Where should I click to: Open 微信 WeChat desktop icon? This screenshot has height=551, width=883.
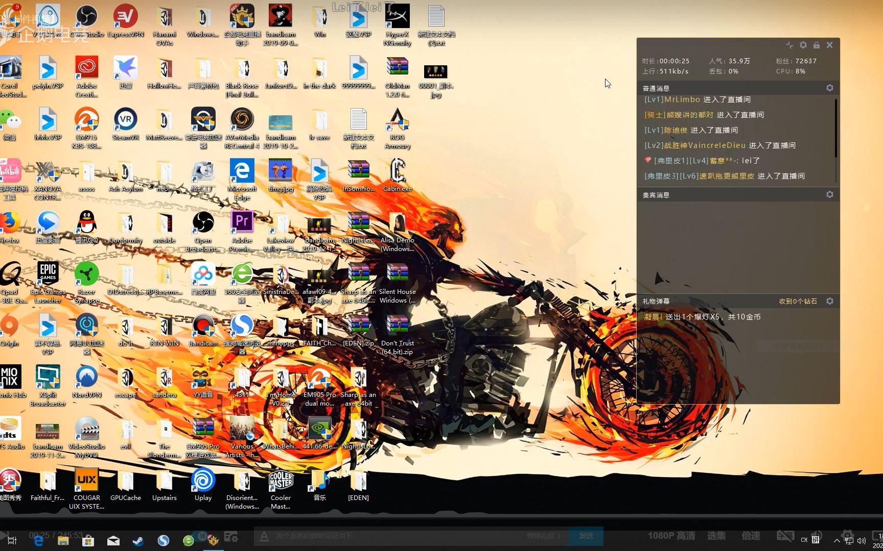coord(10,123)
